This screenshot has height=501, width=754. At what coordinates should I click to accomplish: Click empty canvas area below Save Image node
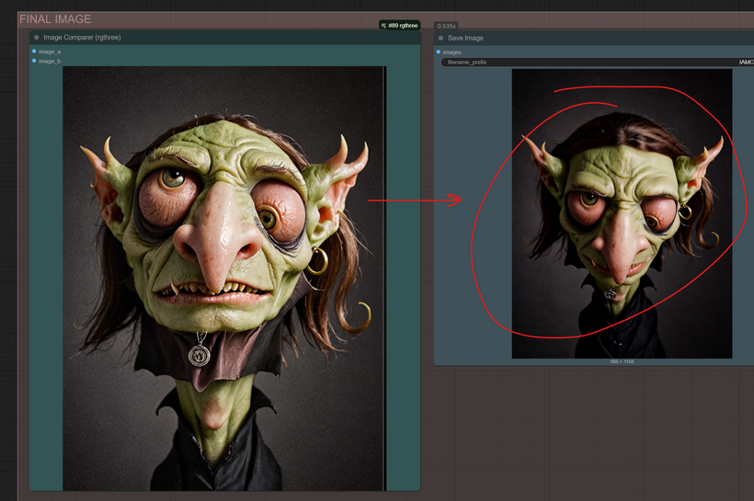click(x=588, y=432)
